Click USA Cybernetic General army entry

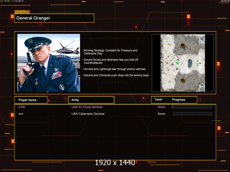pos(88,114)
